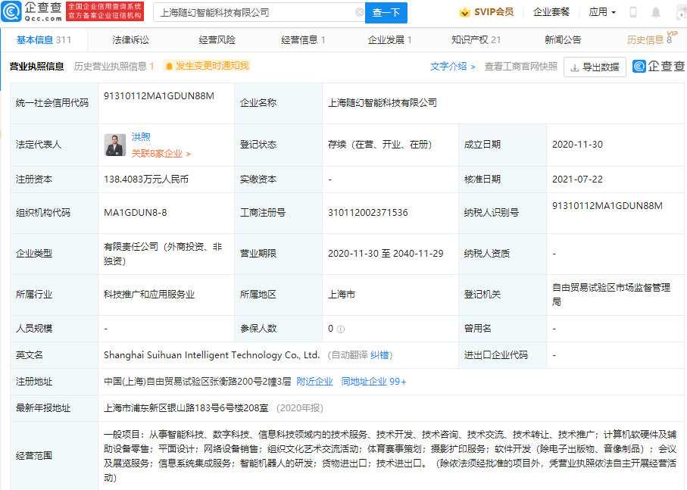Expand 关联8家企业 related companies

(x=156, y=152)
